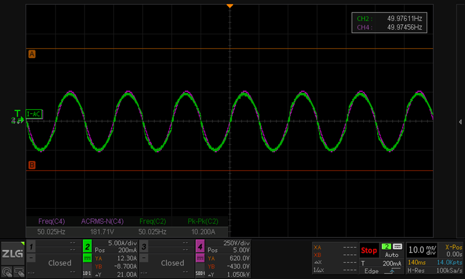Select the channel 2 green badge
Viewport: 465px width, 279px height.
coord(87,246)
